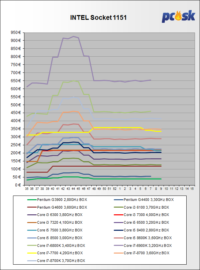Screen dimensions: 200x270
Task: Click the red Core i3 7300 legend line swatch
Action: [x=118, y=215]
